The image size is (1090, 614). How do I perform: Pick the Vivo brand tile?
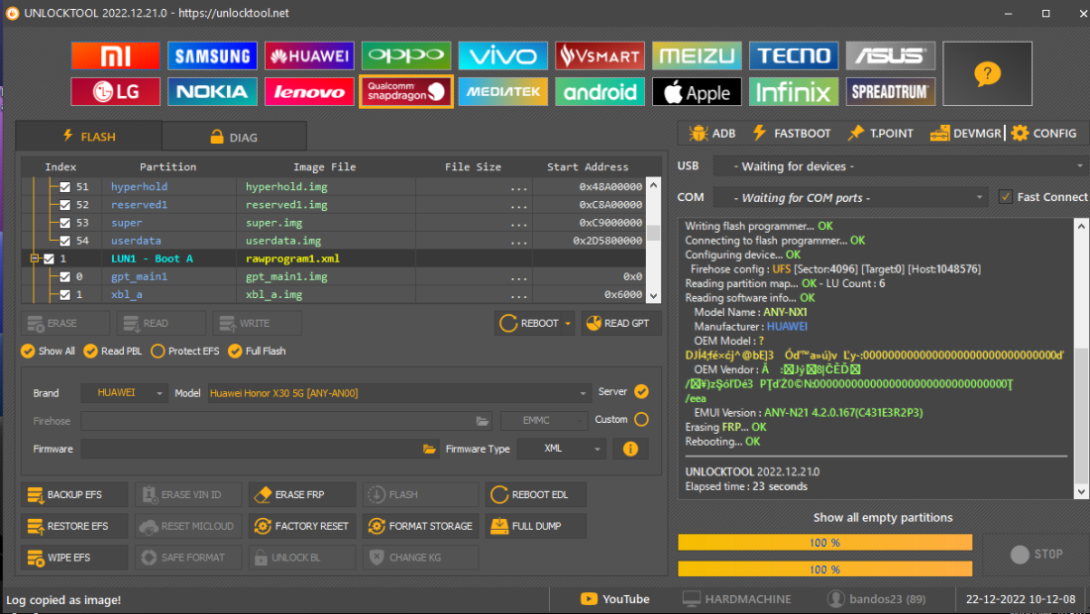click(x=502, y=55)
